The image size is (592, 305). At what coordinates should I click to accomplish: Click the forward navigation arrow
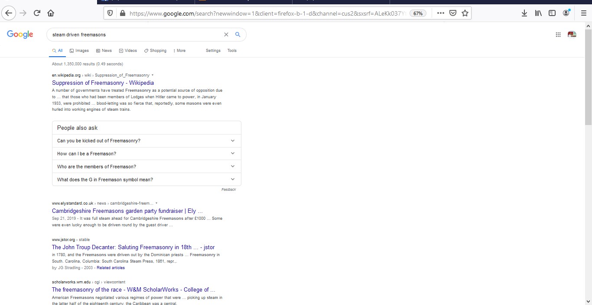23,13
